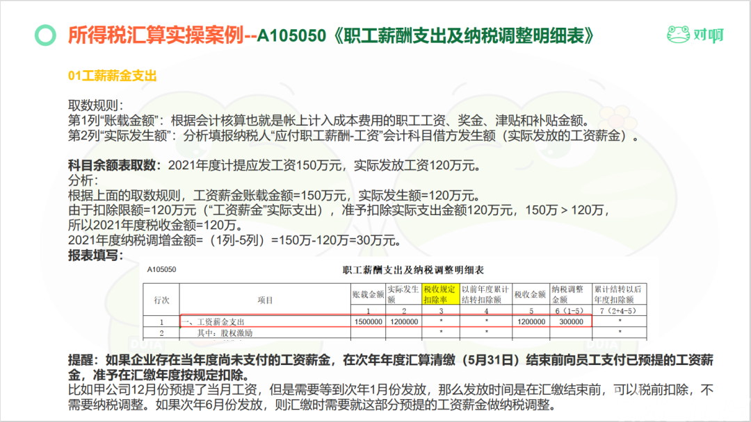Click the 报表填写 label

(95, 255)
